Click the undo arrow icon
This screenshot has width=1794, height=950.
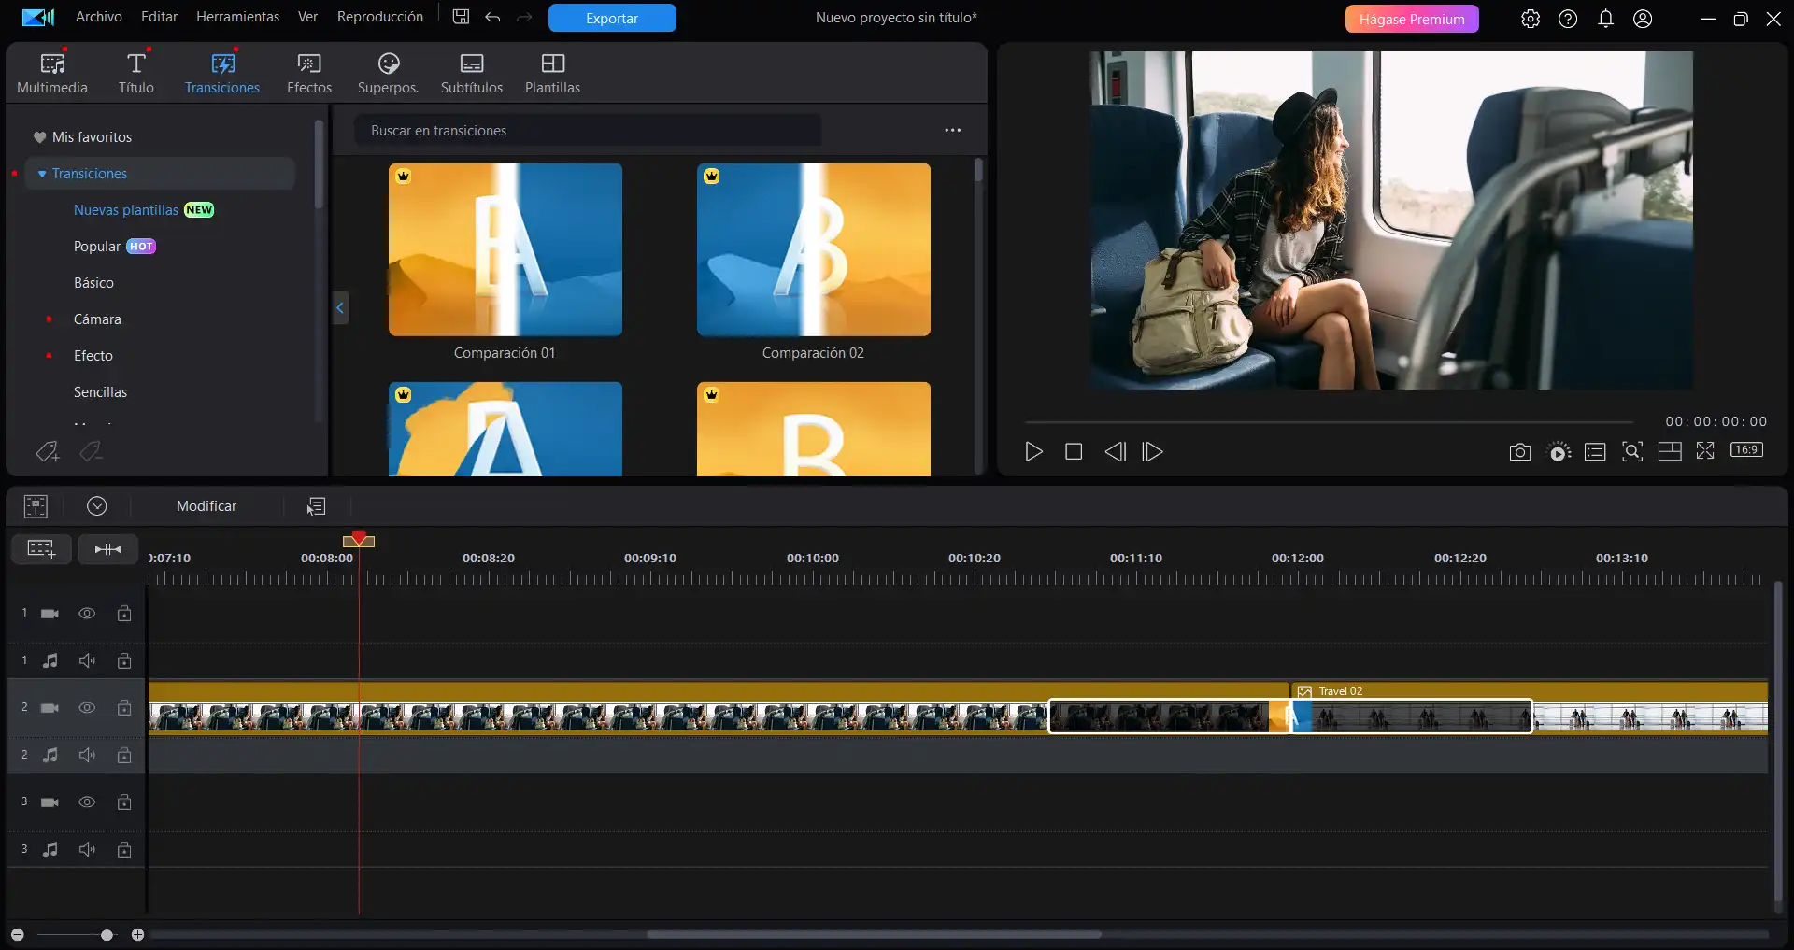click(x=492, y=18)
